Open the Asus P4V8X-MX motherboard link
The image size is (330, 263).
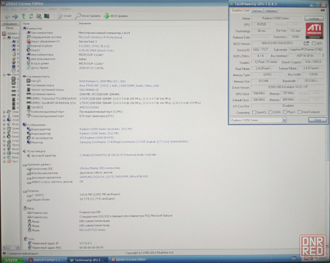(119, 86)
